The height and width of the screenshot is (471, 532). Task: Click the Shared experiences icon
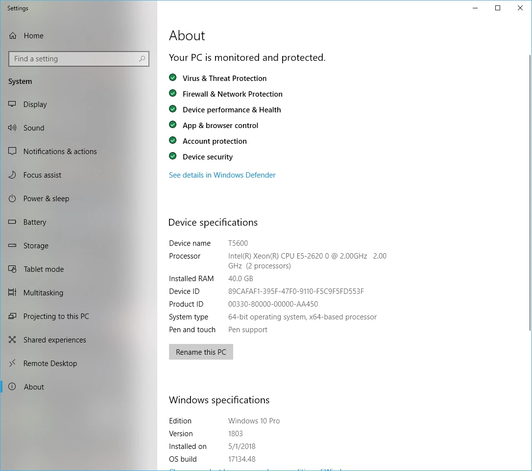point(12,340)
